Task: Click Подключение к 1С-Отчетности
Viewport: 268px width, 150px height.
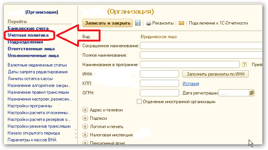Action: point(218,23)
